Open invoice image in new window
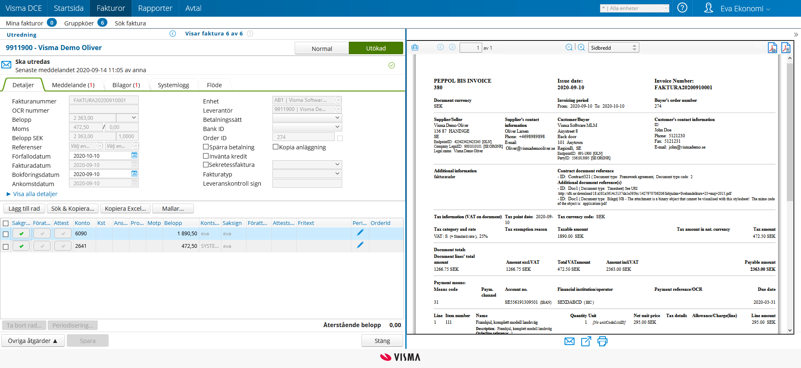This screenshot has width=801, height=368. 586,341
